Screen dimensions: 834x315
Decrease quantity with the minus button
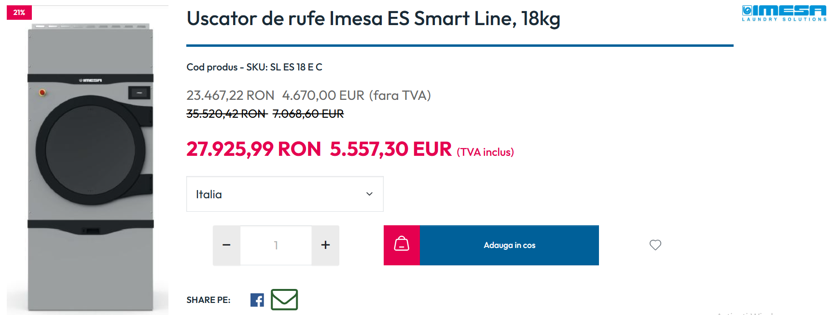tap(226, 245)
